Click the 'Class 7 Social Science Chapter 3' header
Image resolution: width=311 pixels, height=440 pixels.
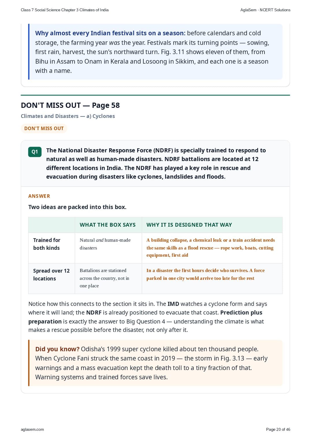(65, 10)
